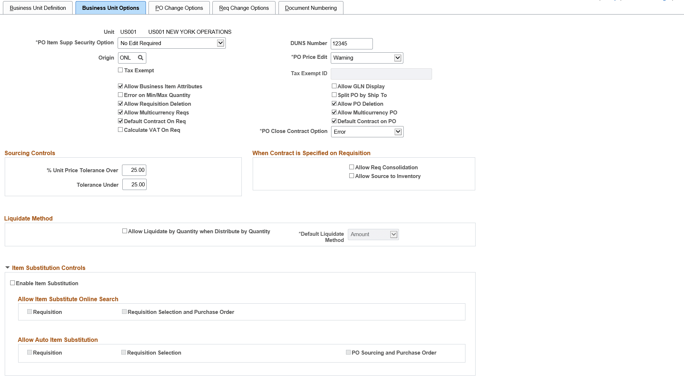This screenshot has height=388, width=684.
Task: Enable the Tax Exempt checkbox
Action: tap(120, 70)
